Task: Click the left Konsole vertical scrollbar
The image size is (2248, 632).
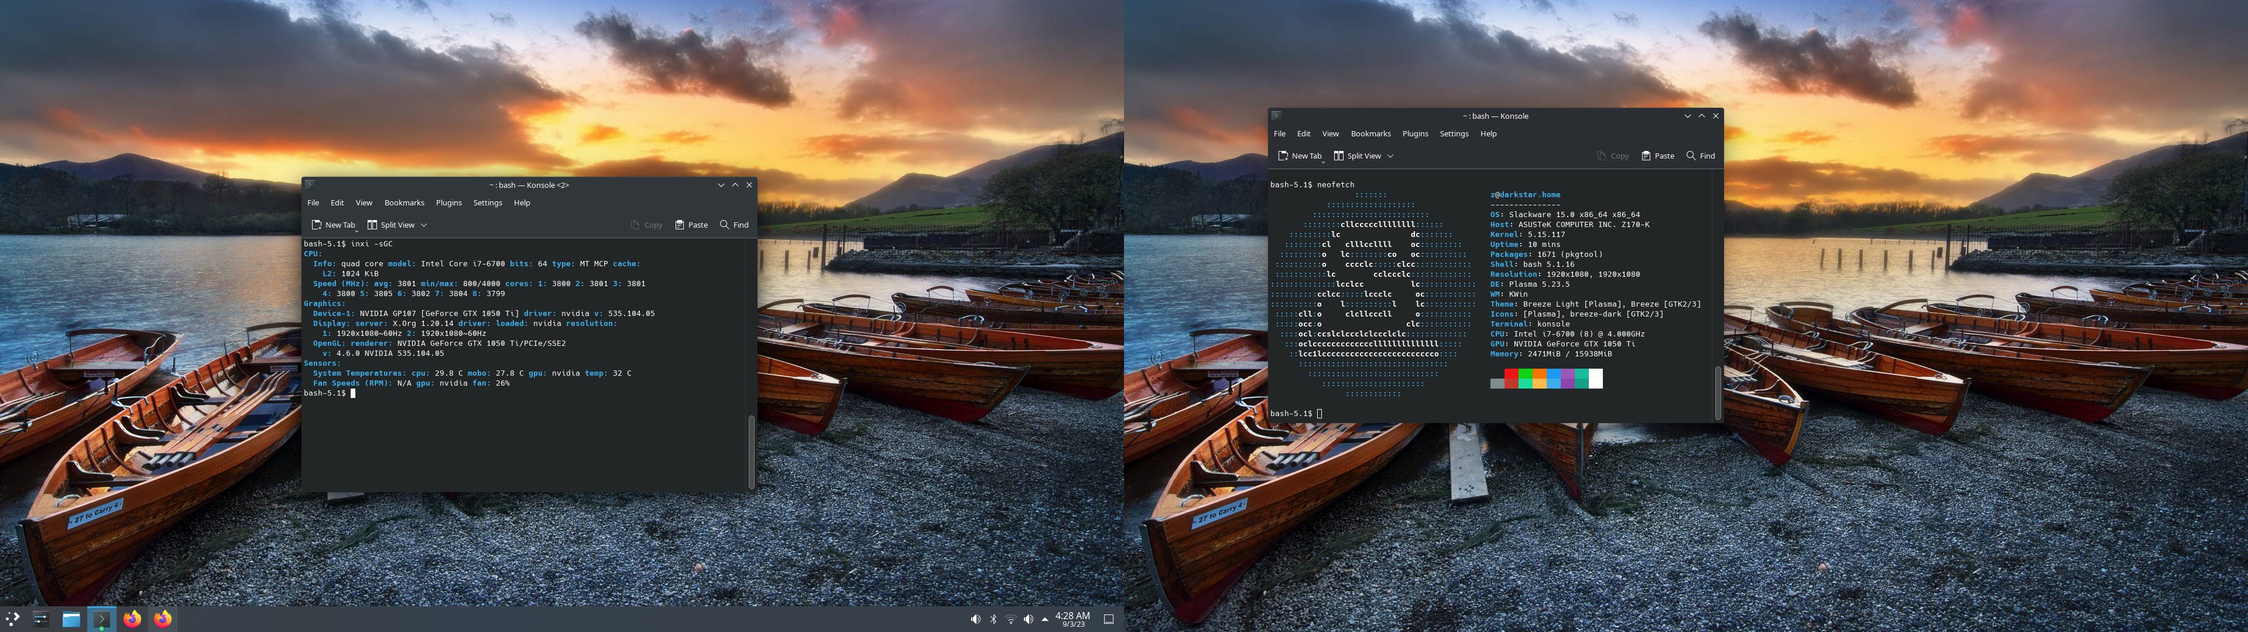Action: [751, 451]
